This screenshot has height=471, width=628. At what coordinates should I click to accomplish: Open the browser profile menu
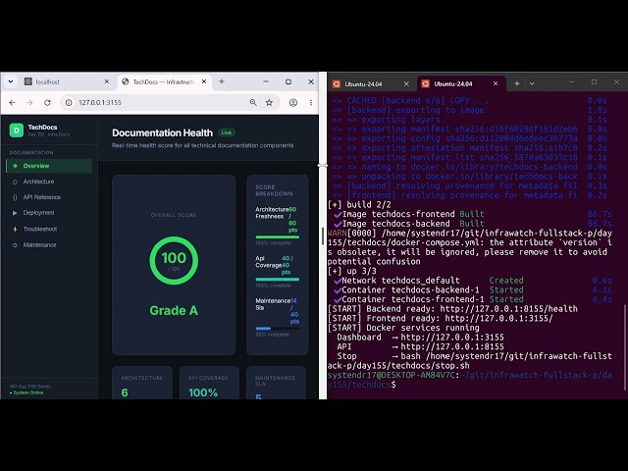tap(293, 103)
